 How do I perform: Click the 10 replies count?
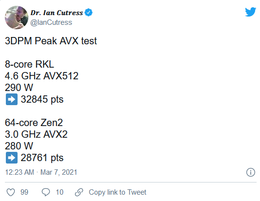[60, 192]
